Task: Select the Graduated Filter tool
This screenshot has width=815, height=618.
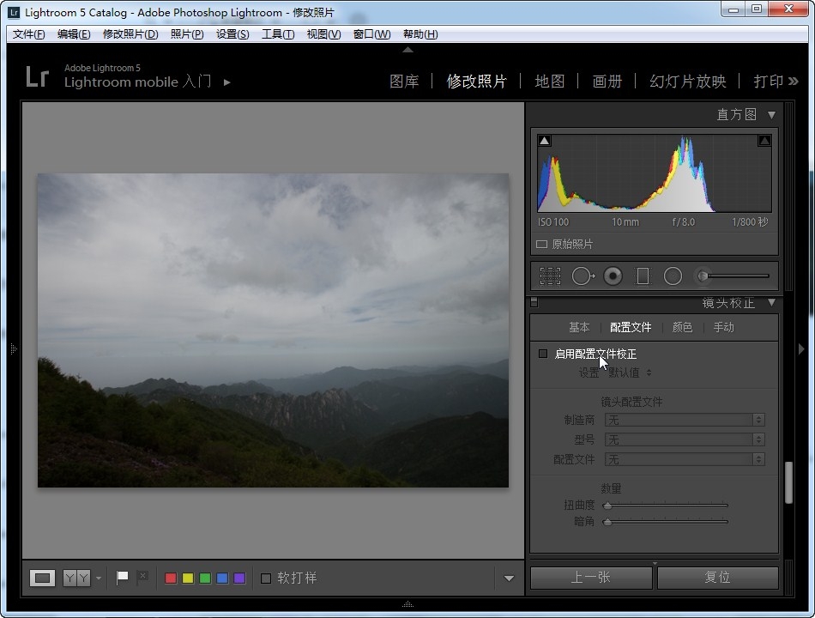Action: pos(643,276)
